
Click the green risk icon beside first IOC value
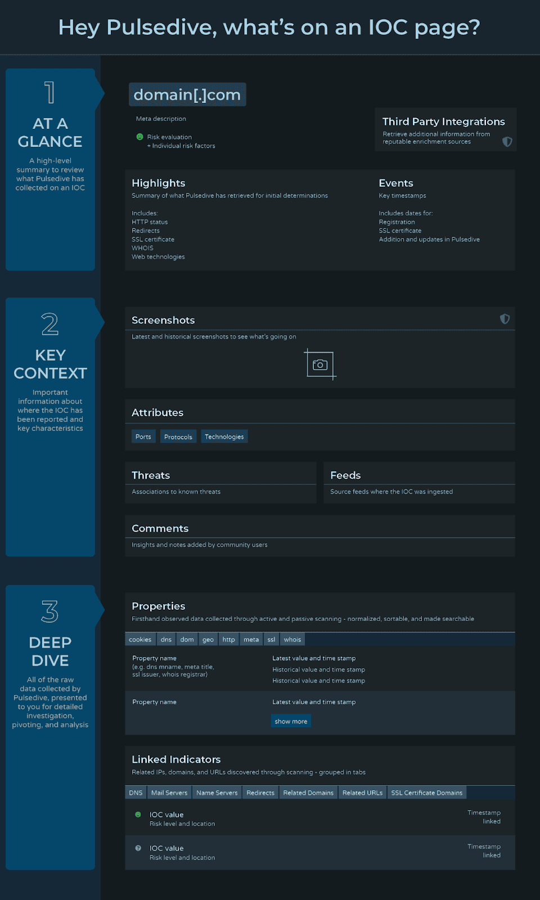click(x=138, y=814)
